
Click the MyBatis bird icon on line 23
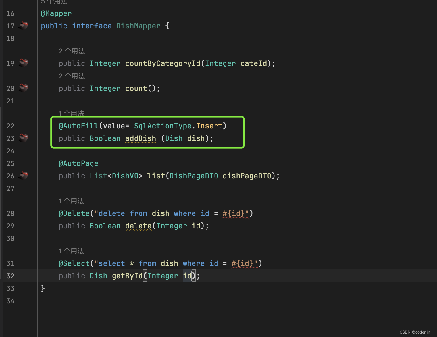click(23, 138)
